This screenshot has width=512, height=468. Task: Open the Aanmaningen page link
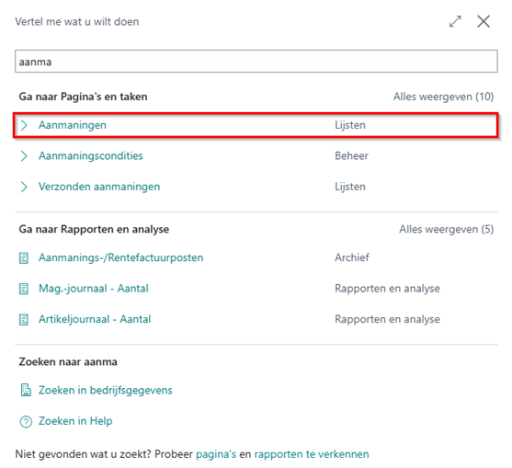coord(73,125)
